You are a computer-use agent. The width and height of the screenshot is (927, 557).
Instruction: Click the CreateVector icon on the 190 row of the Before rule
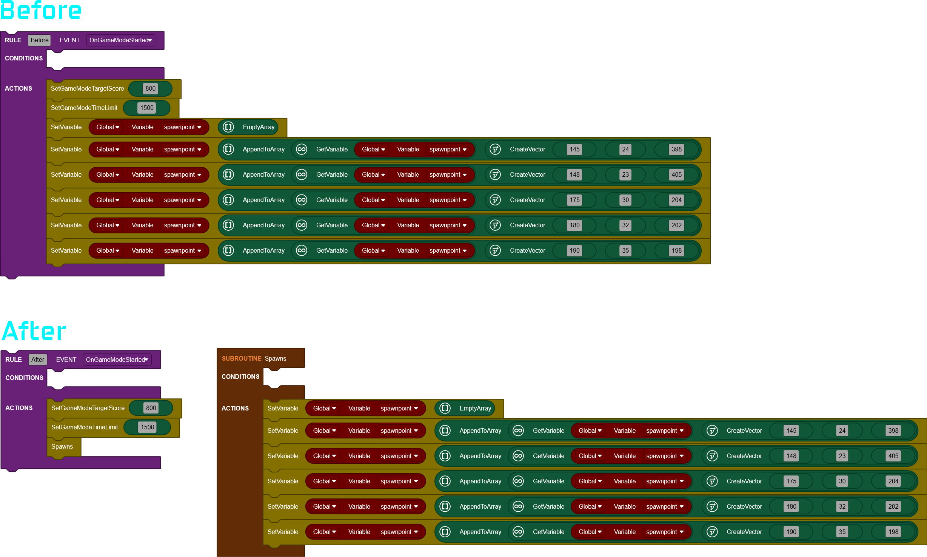[495, 250]
